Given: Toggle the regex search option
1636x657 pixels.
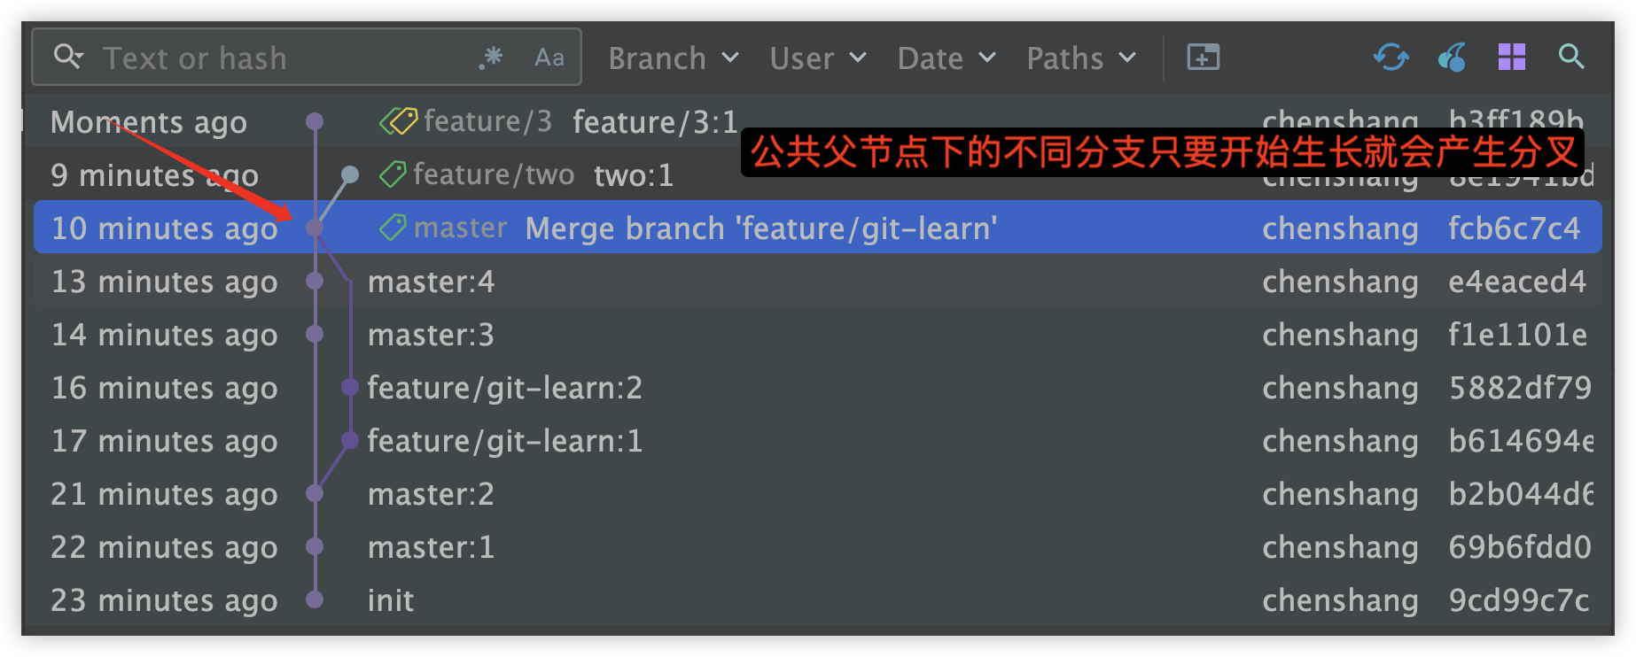Looking at the screenshot, I should click(491, 58).
